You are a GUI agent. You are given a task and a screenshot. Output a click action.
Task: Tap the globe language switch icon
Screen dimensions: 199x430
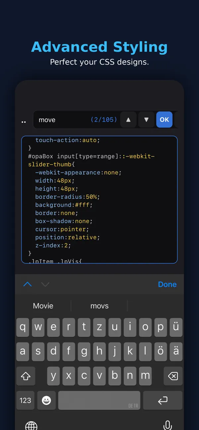click(x=31, y=426)
